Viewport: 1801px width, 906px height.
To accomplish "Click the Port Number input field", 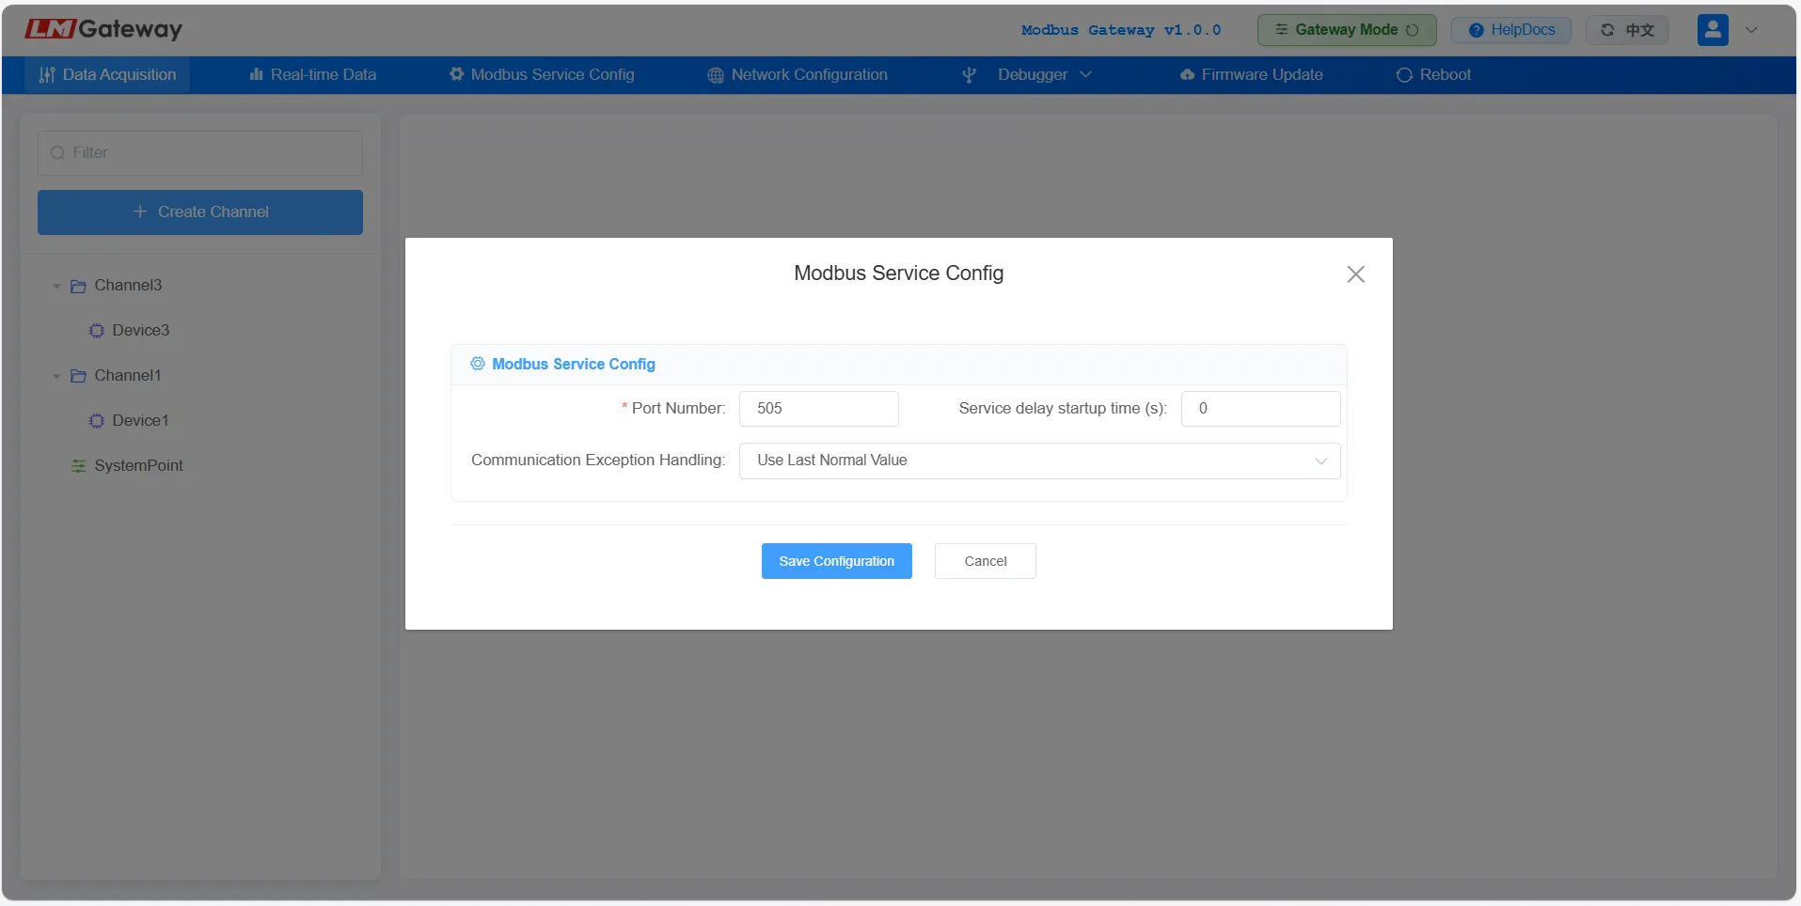I will pyautogui.click(x=818, y=409).
